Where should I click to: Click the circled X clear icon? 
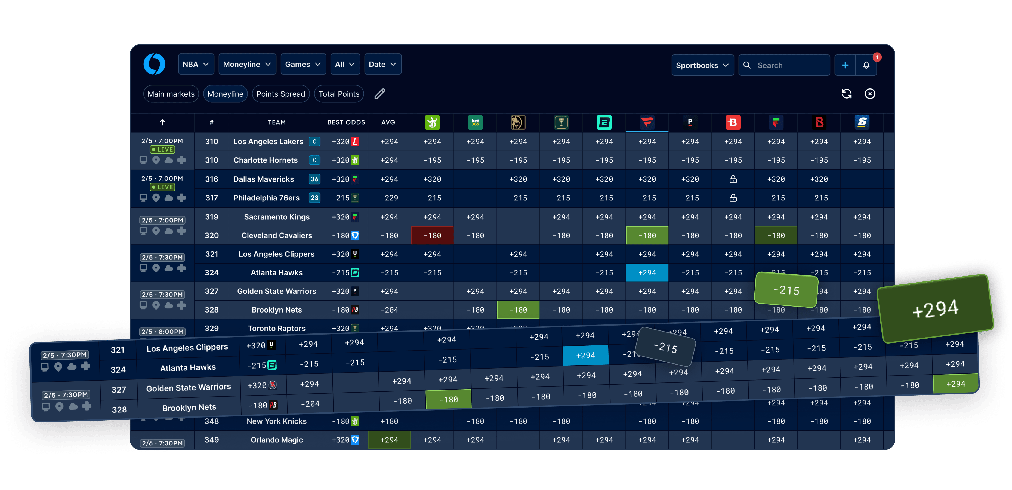(870, 94)
